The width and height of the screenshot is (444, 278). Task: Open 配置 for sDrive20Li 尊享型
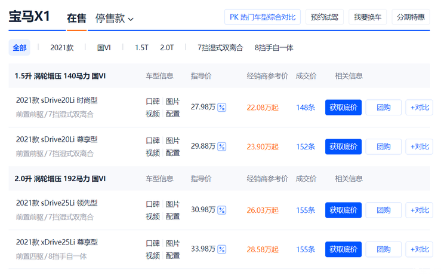[172, 153]
